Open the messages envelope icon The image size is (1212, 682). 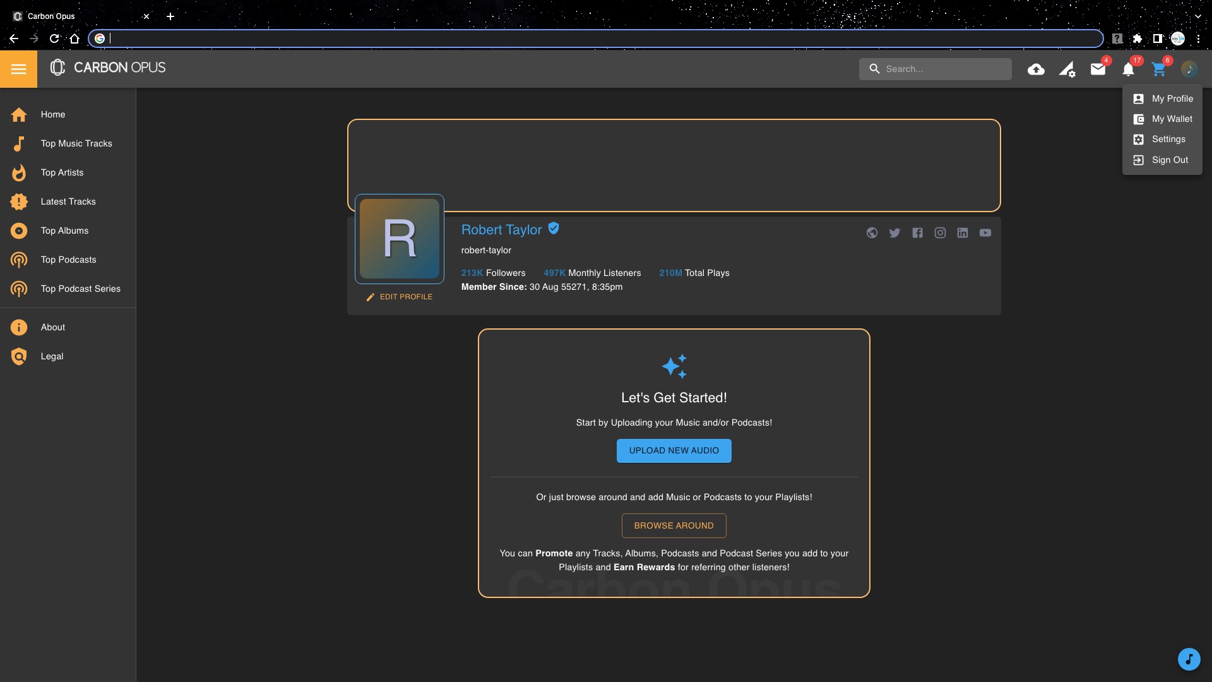(1098, 69)
